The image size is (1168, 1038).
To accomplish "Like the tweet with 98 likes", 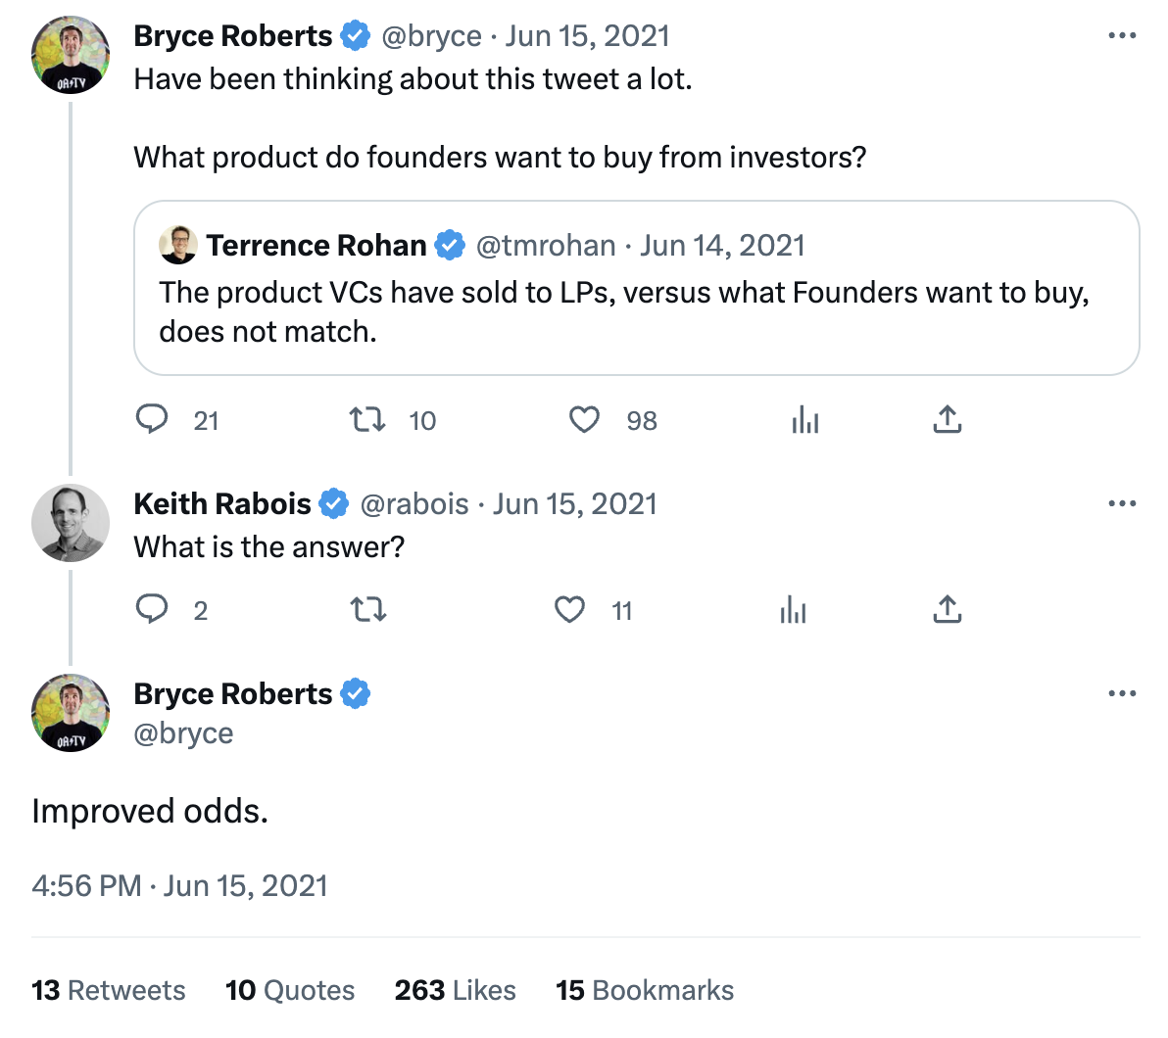I will point(585,420).
